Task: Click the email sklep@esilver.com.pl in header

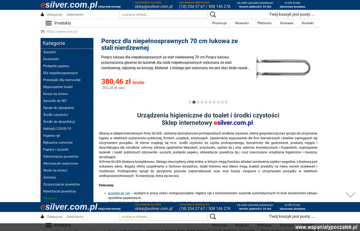Action: click(154, 6)
